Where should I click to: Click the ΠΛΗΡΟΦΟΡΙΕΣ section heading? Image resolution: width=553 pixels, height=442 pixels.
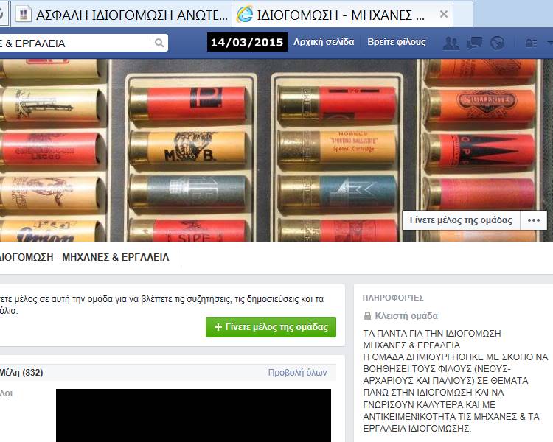(x=393, y=298)
